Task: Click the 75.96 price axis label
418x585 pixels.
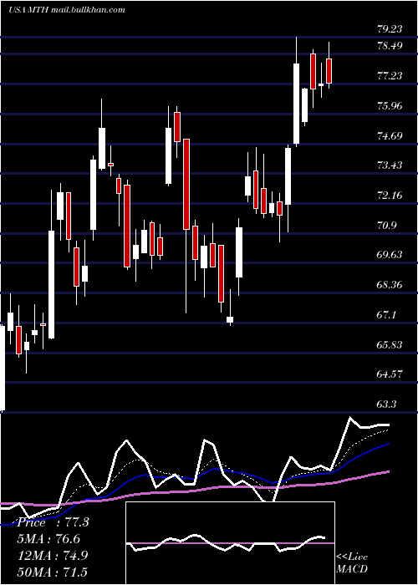Action: [x=390, y=106]
